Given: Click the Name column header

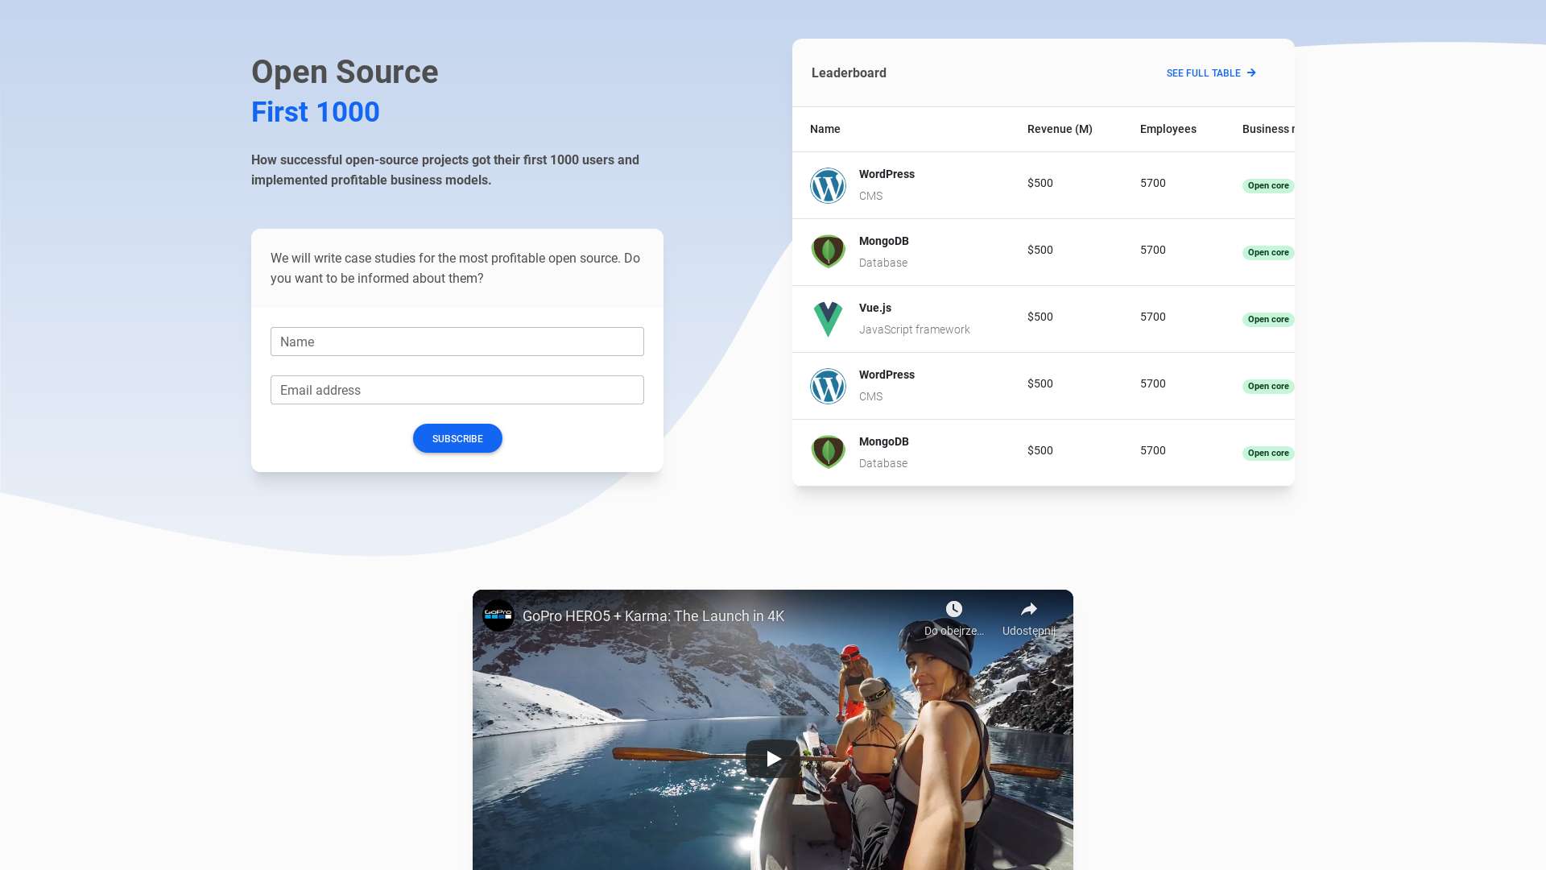Looking at the screenshot, I should click(825, 129).
